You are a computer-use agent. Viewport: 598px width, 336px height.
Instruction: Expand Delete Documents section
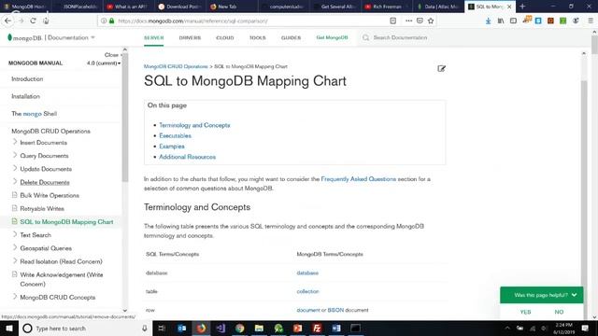click(15, 182)
